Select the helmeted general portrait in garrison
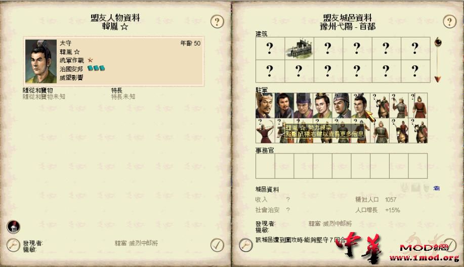Viewport: 464px width, 267px height. point(342,105)
